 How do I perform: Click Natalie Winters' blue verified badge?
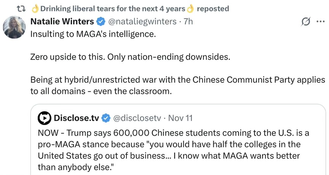pyautogui.click(x=101, y=21)
